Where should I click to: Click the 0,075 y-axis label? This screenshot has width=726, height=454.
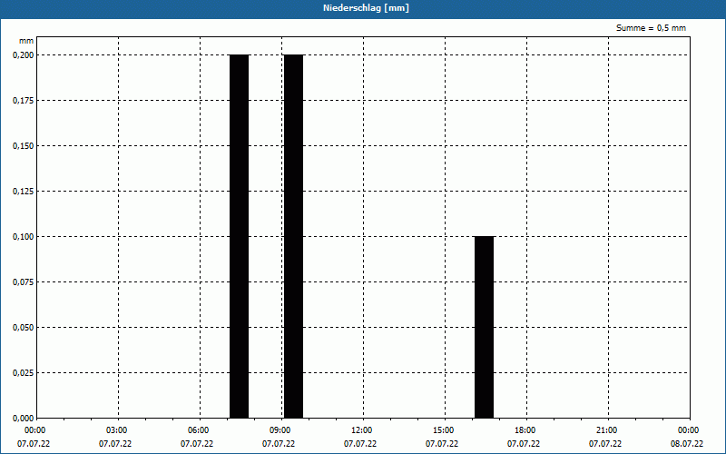pos(24,282)
